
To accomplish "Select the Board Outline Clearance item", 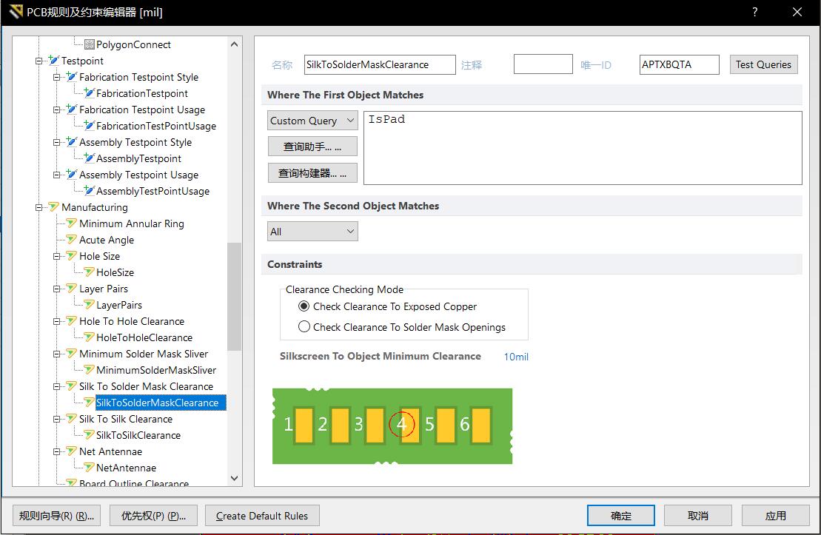I will 133,483.
